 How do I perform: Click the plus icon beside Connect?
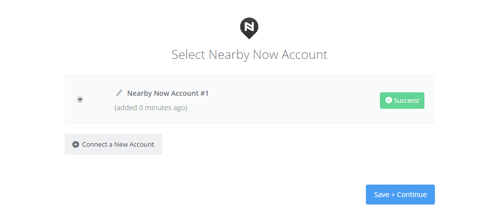coord(76,144)
